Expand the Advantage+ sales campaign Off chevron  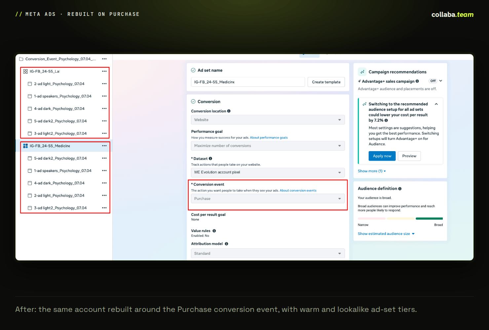[x=441, y=81]
